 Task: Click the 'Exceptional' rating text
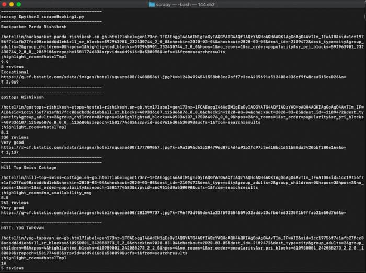(15, 72)
